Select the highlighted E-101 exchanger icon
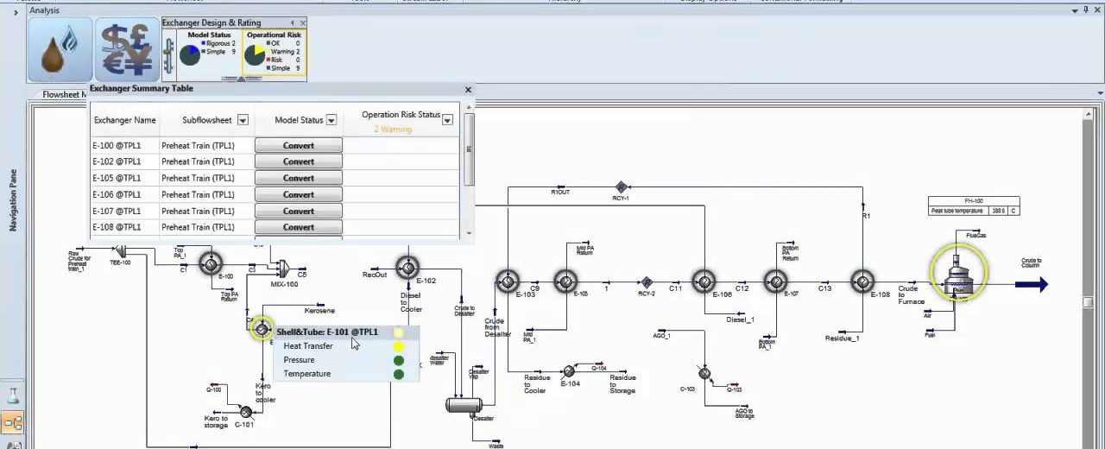1105x449 pixels. pos(262,328)
